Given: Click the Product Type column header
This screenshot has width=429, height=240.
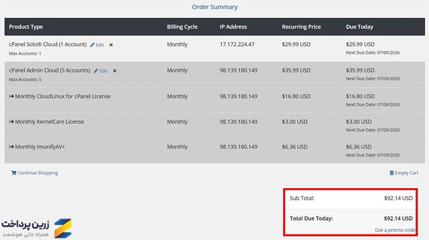Looking at the screenshot, I should (26, 27).
